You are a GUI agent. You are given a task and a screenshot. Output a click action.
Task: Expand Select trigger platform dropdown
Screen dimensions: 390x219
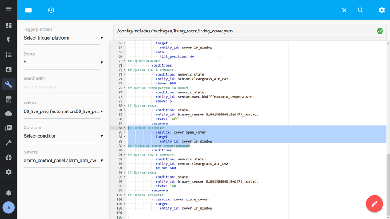pos(63,38)
